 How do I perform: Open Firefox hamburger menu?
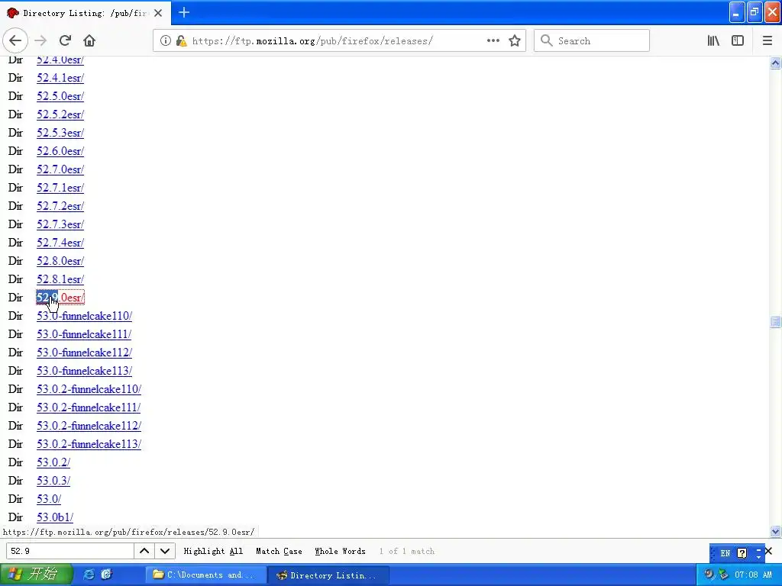point(767,41)
